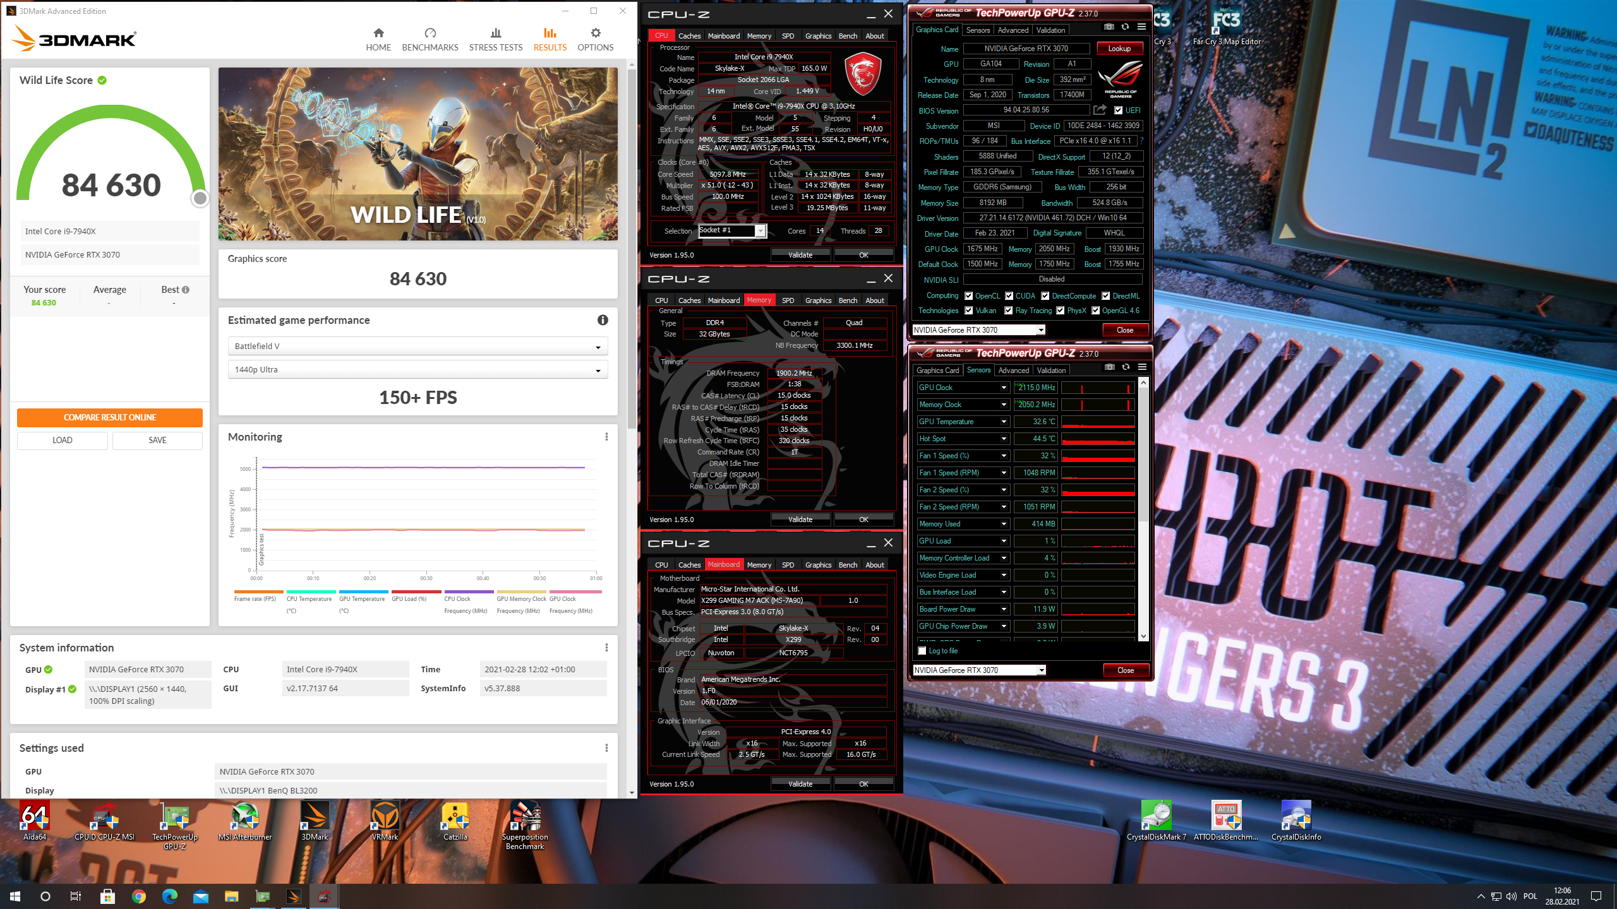Expand the 1440p Ultra resolution dropdown
This screenshot has height=909, width=1617.
[x=418, y=369]
